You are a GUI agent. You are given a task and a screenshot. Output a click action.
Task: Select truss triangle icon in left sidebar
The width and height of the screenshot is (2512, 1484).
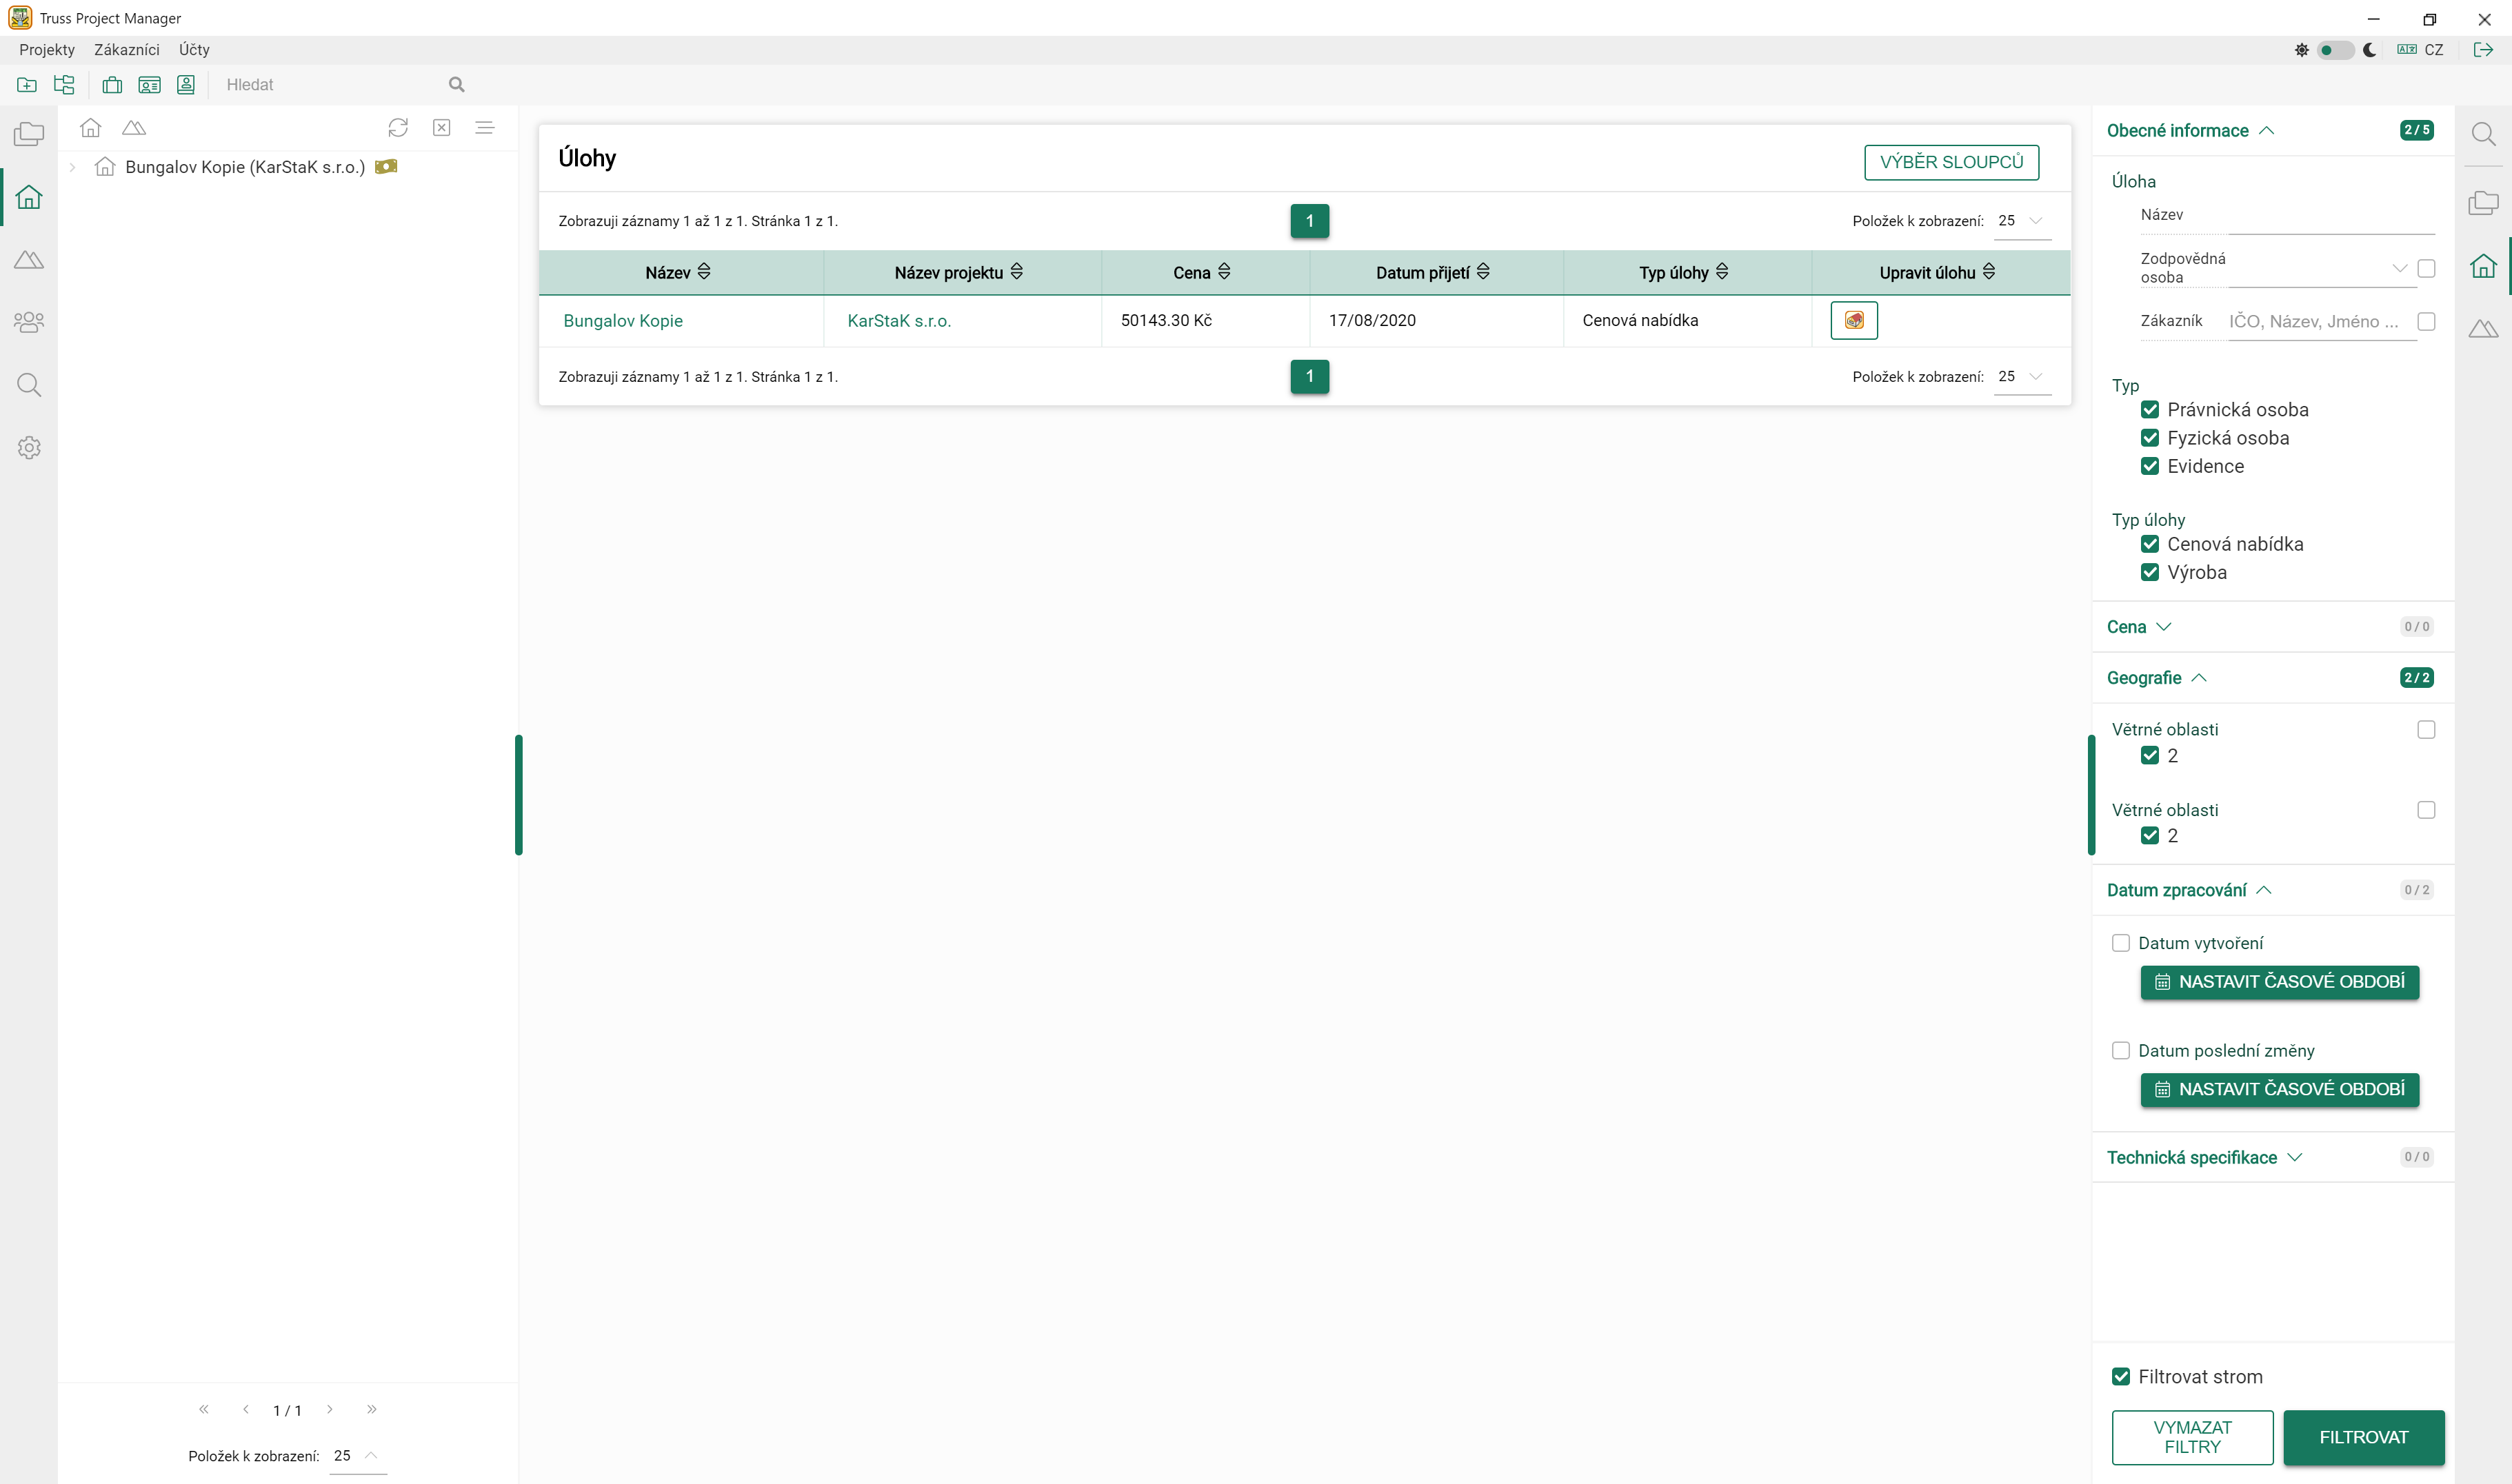tap(29, 260)
